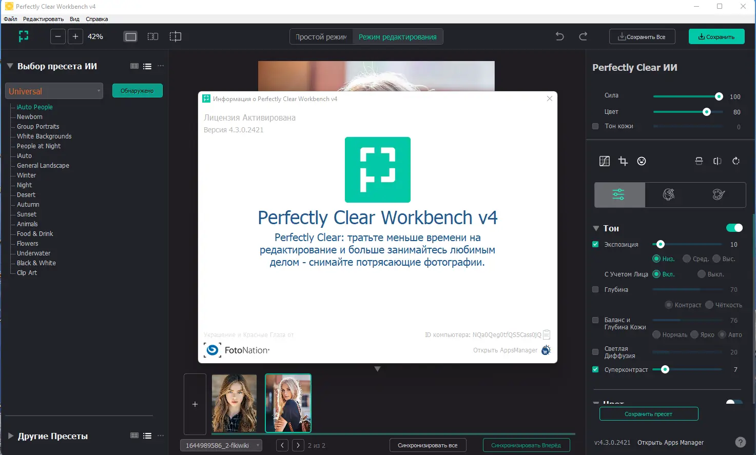The width and height of the screenshot is (756, 455).
Task: Flip the image vertically
Action: tap(699, 161)
